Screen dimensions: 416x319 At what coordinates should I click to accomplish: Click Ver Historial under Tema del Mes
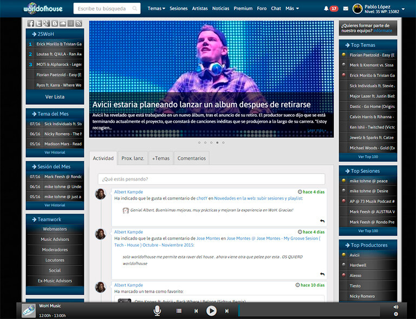[x=55, y=152]
